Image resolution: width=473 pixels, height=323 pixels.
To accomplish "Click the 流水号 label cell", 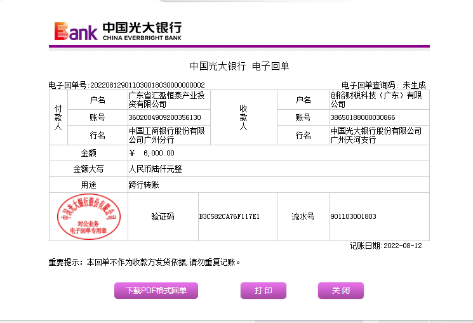I will pos(303,216).
